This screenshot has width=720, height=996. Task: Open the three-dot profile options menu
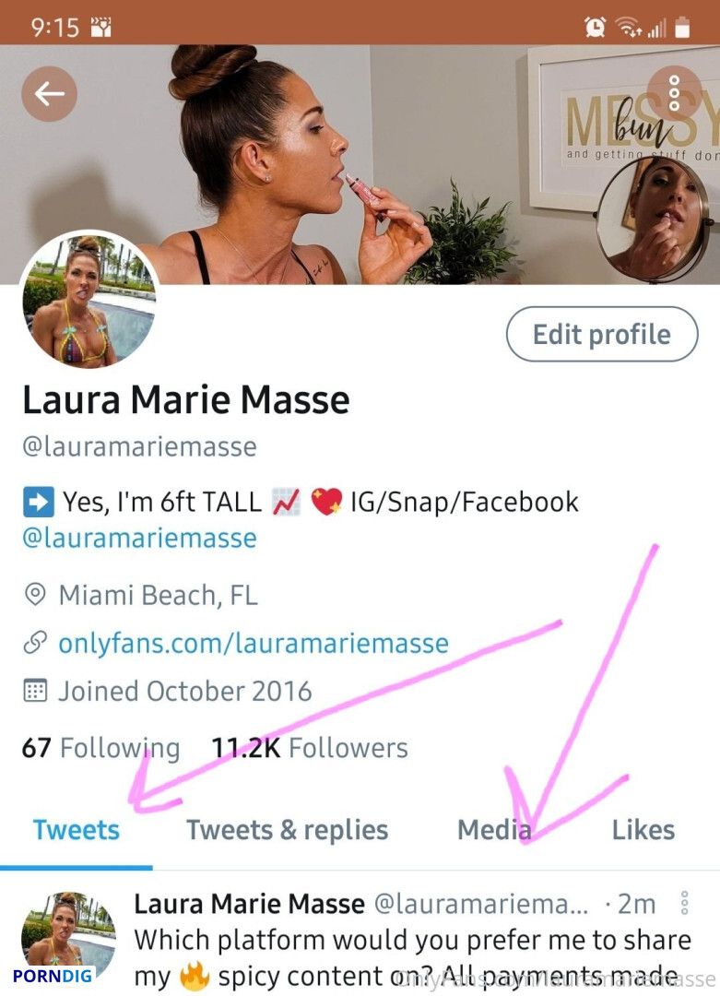(x=674, y=93)
